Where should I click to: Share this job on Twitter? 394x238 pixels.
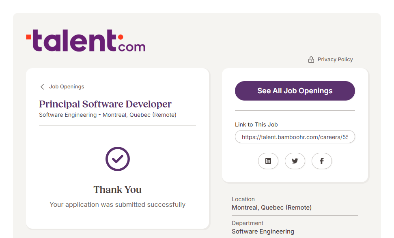pos(295,161)
